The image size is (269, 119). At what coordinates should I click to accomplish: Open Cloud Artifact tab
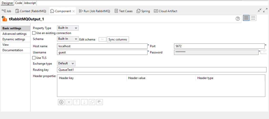pyautogui.click(x=166, y=11)
